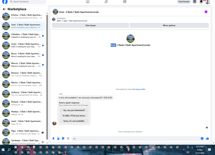Send quick reply 'In talks. I'll let you know.'
Viewport: 215px width, 155px height.
(74, 115)
